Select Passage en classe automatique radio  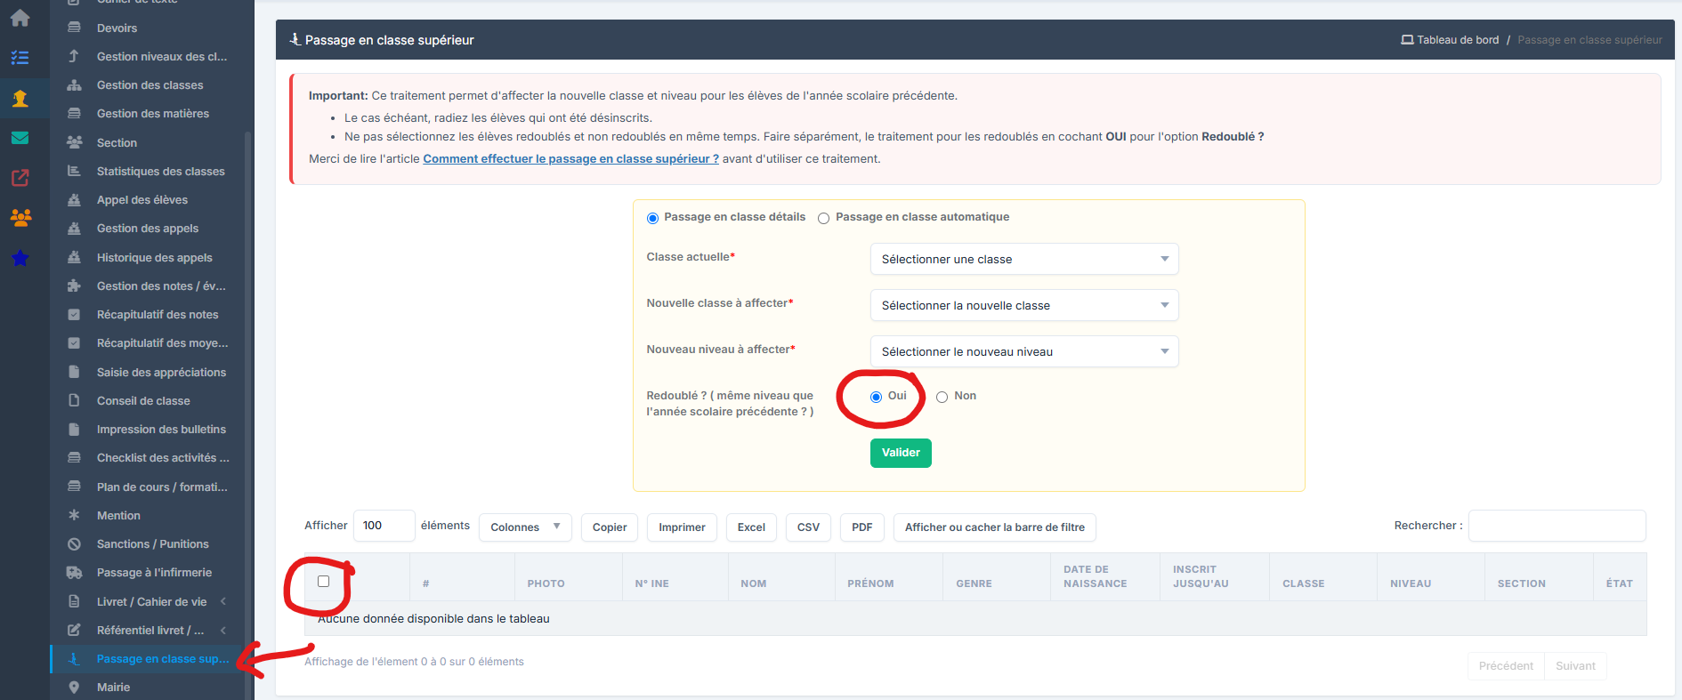click(x=824, y=218)
